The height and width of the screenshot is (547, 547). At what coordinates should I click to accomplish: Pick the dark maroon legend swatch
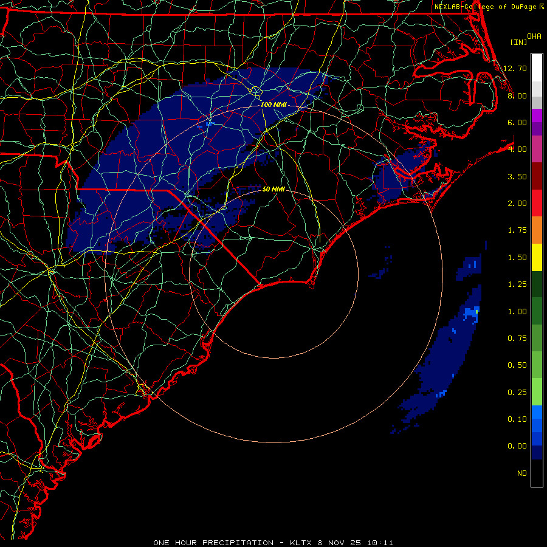click(x=537, y=176)
